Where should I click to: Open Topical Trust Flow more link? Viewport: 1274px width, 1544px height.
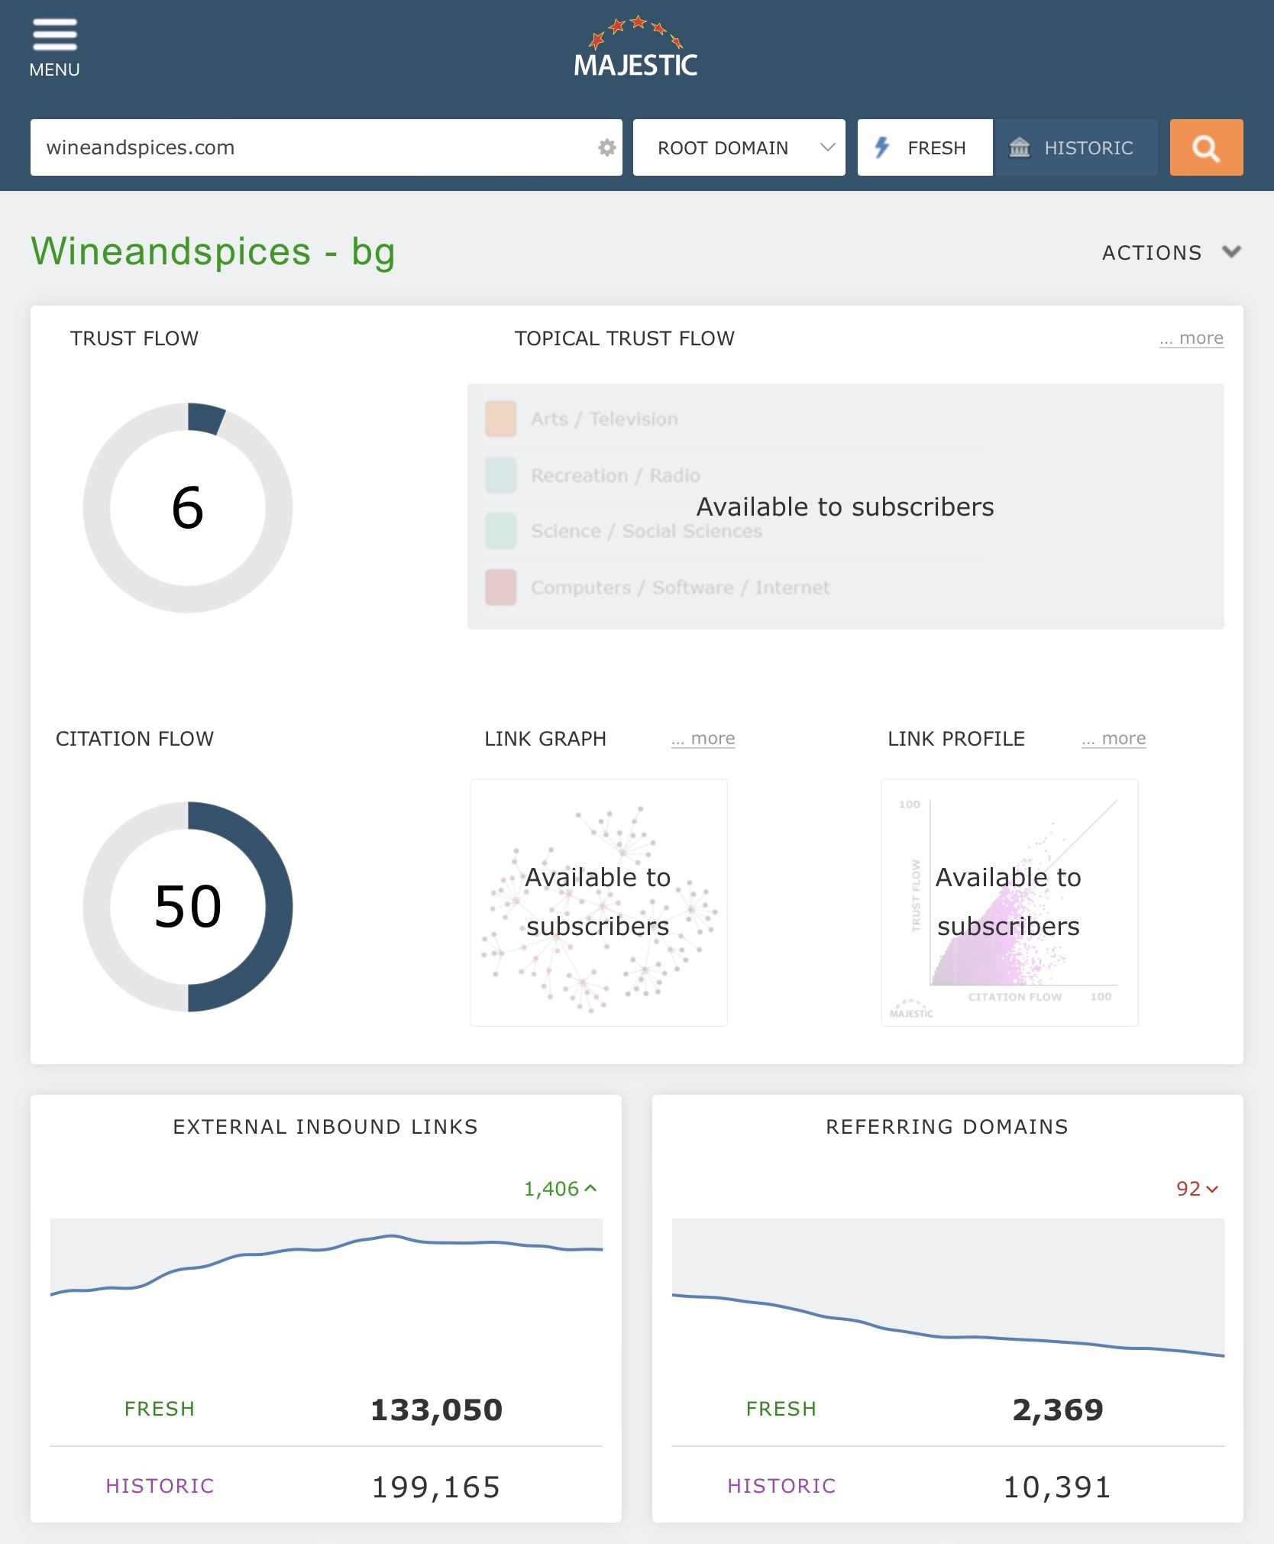1192,338
